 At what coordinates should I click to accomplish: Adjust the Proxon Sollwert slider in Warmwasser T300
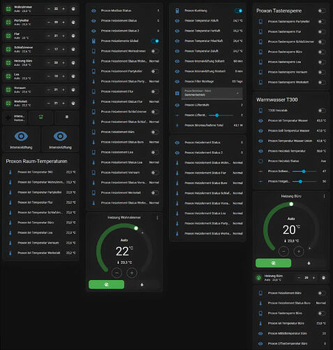[x=304, y=171]
